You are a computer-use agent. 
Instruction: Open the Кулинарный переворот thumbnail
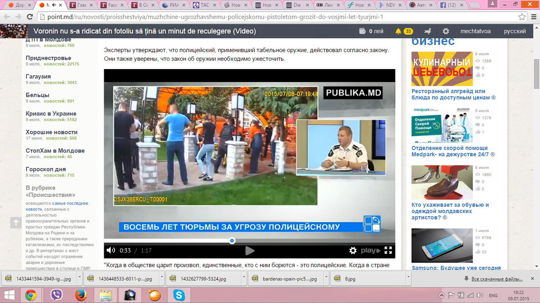tap(442, 69)
